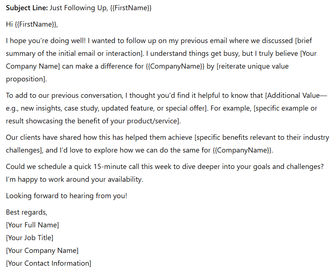Click the '[Your Job Title]' placeholder
This screenshot has width=334, height=273.
click(x=30, y=238)
